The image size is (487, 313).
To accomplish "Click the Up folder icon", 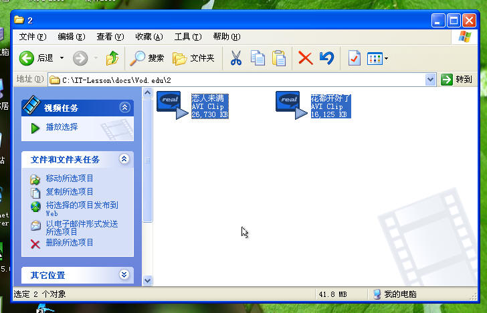I will pyautogui.click(x=112, y=59).
